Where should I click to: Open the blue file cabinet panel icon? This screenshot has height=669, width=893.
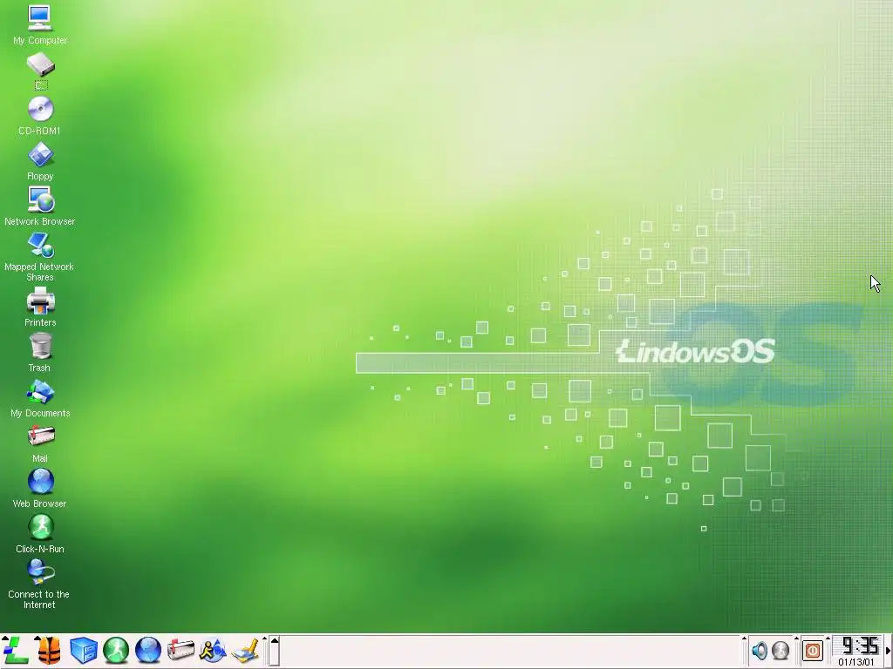(x=83, y=650)
